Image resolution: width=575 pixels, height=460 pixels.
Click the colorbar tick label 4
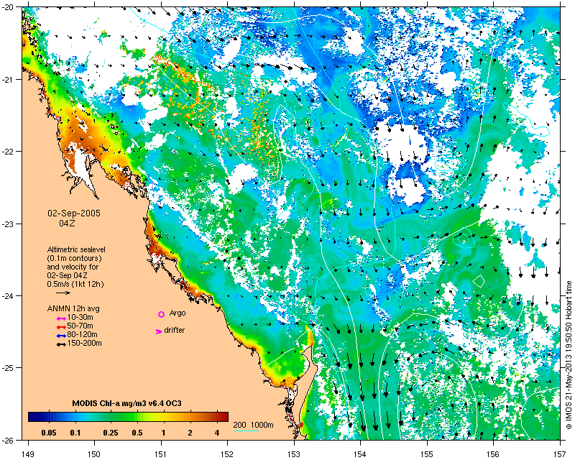(x=217, y=433)
